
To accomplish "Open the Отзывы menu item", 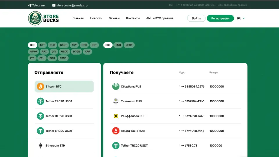I will click(x=114, y=18).
